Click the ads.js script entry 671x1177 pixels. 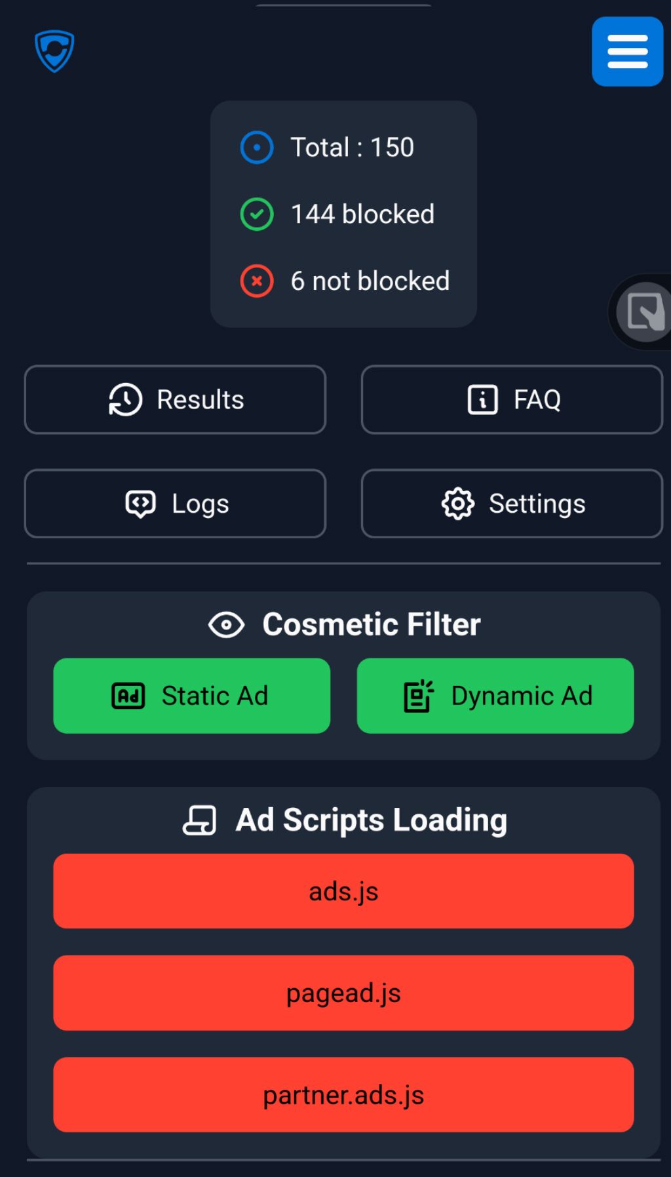(x=343, y=891)
